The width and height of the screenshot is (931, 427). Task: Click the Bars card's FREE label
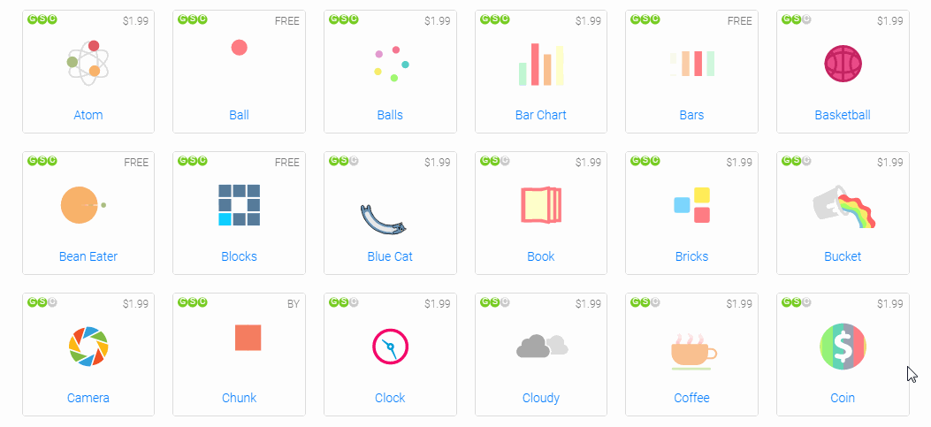point(739,21)
